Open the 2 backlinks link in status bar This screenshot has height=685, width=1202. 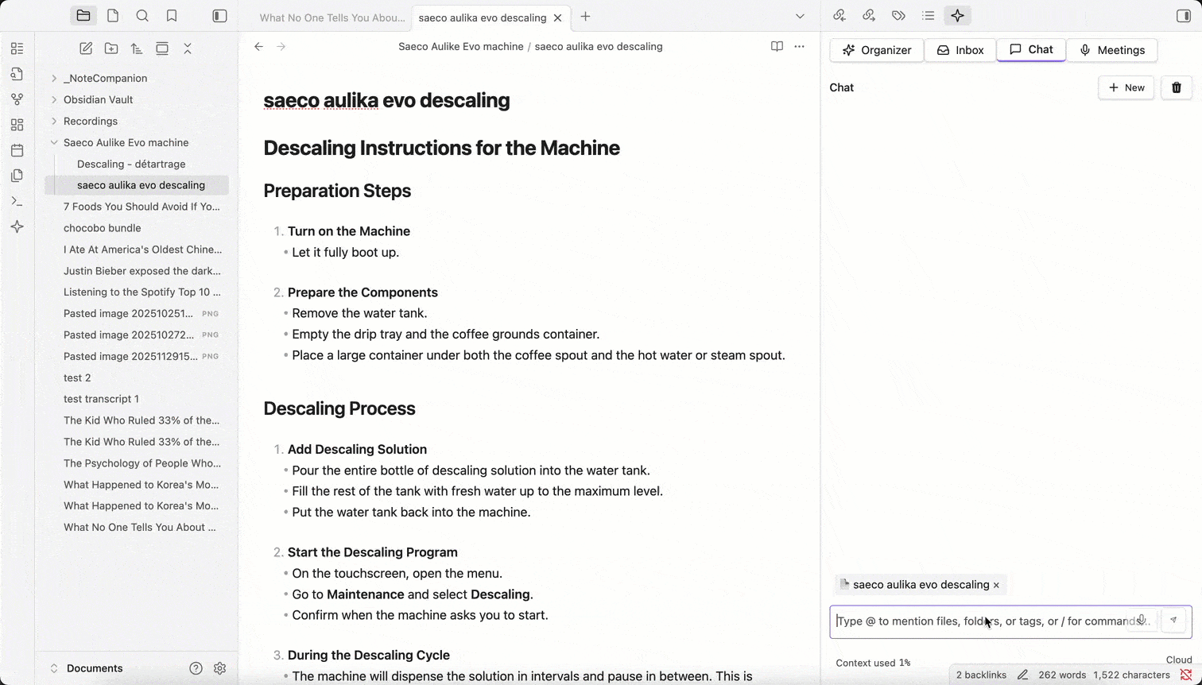click(981, 675)
